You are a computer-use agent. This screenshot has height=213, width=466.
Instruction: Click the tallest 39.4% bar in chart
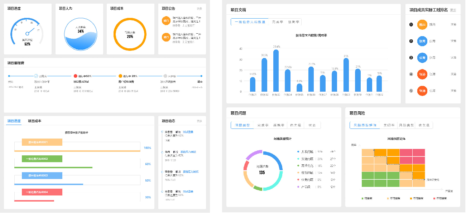coord(276,71)
